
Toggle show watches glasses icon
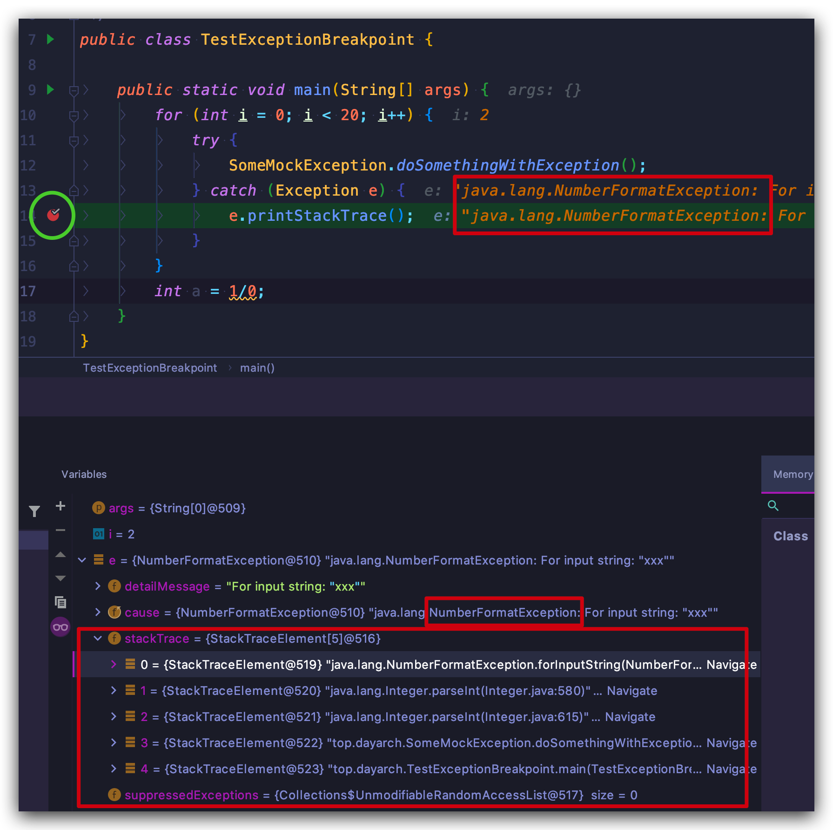(60, 627)
